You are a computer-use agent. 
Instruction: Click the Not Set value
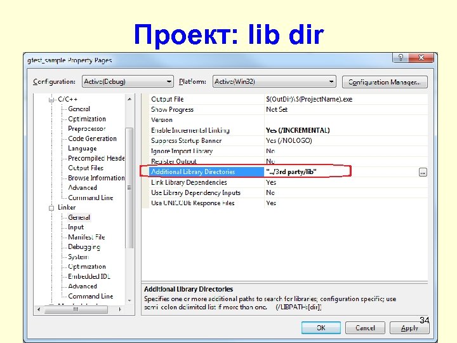(x=277, y=110)
